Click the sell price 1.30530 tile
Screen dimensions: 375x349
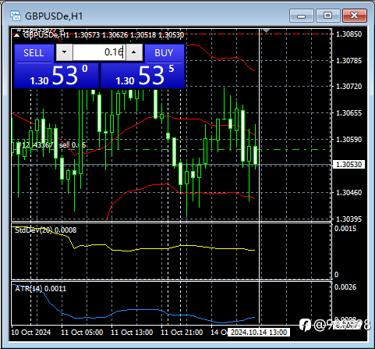click(57, 76)
